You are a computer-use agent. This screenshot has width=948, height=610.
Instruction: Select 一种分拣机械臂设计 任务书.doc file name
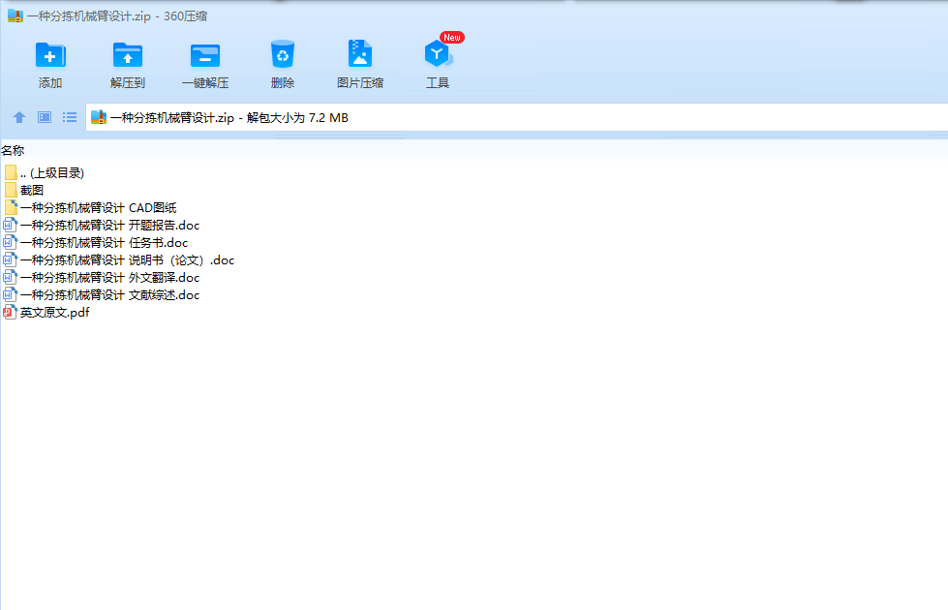pos(104,242)
